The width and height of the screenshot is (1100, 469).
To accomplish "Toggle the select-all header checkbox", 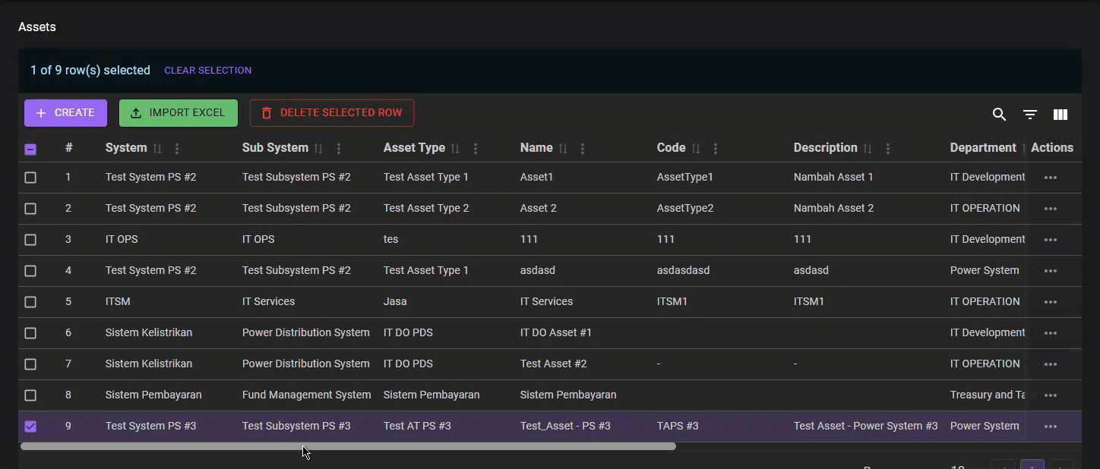I will [30, 149].
